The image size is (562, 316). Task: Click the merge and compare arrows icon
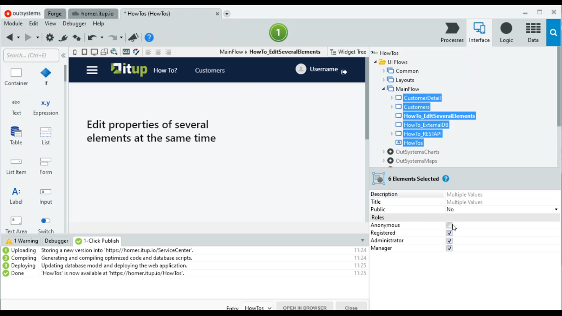pos(77,38)
